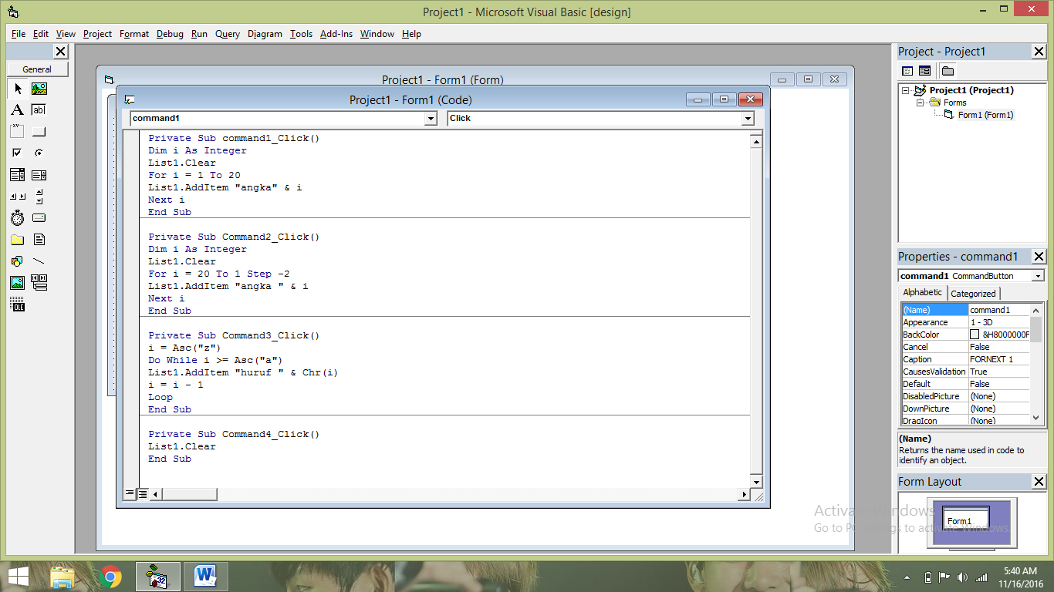Click View Object in the Project Explorer
1054x592 pixels.
pyautogui.click(x=924, y=70)
